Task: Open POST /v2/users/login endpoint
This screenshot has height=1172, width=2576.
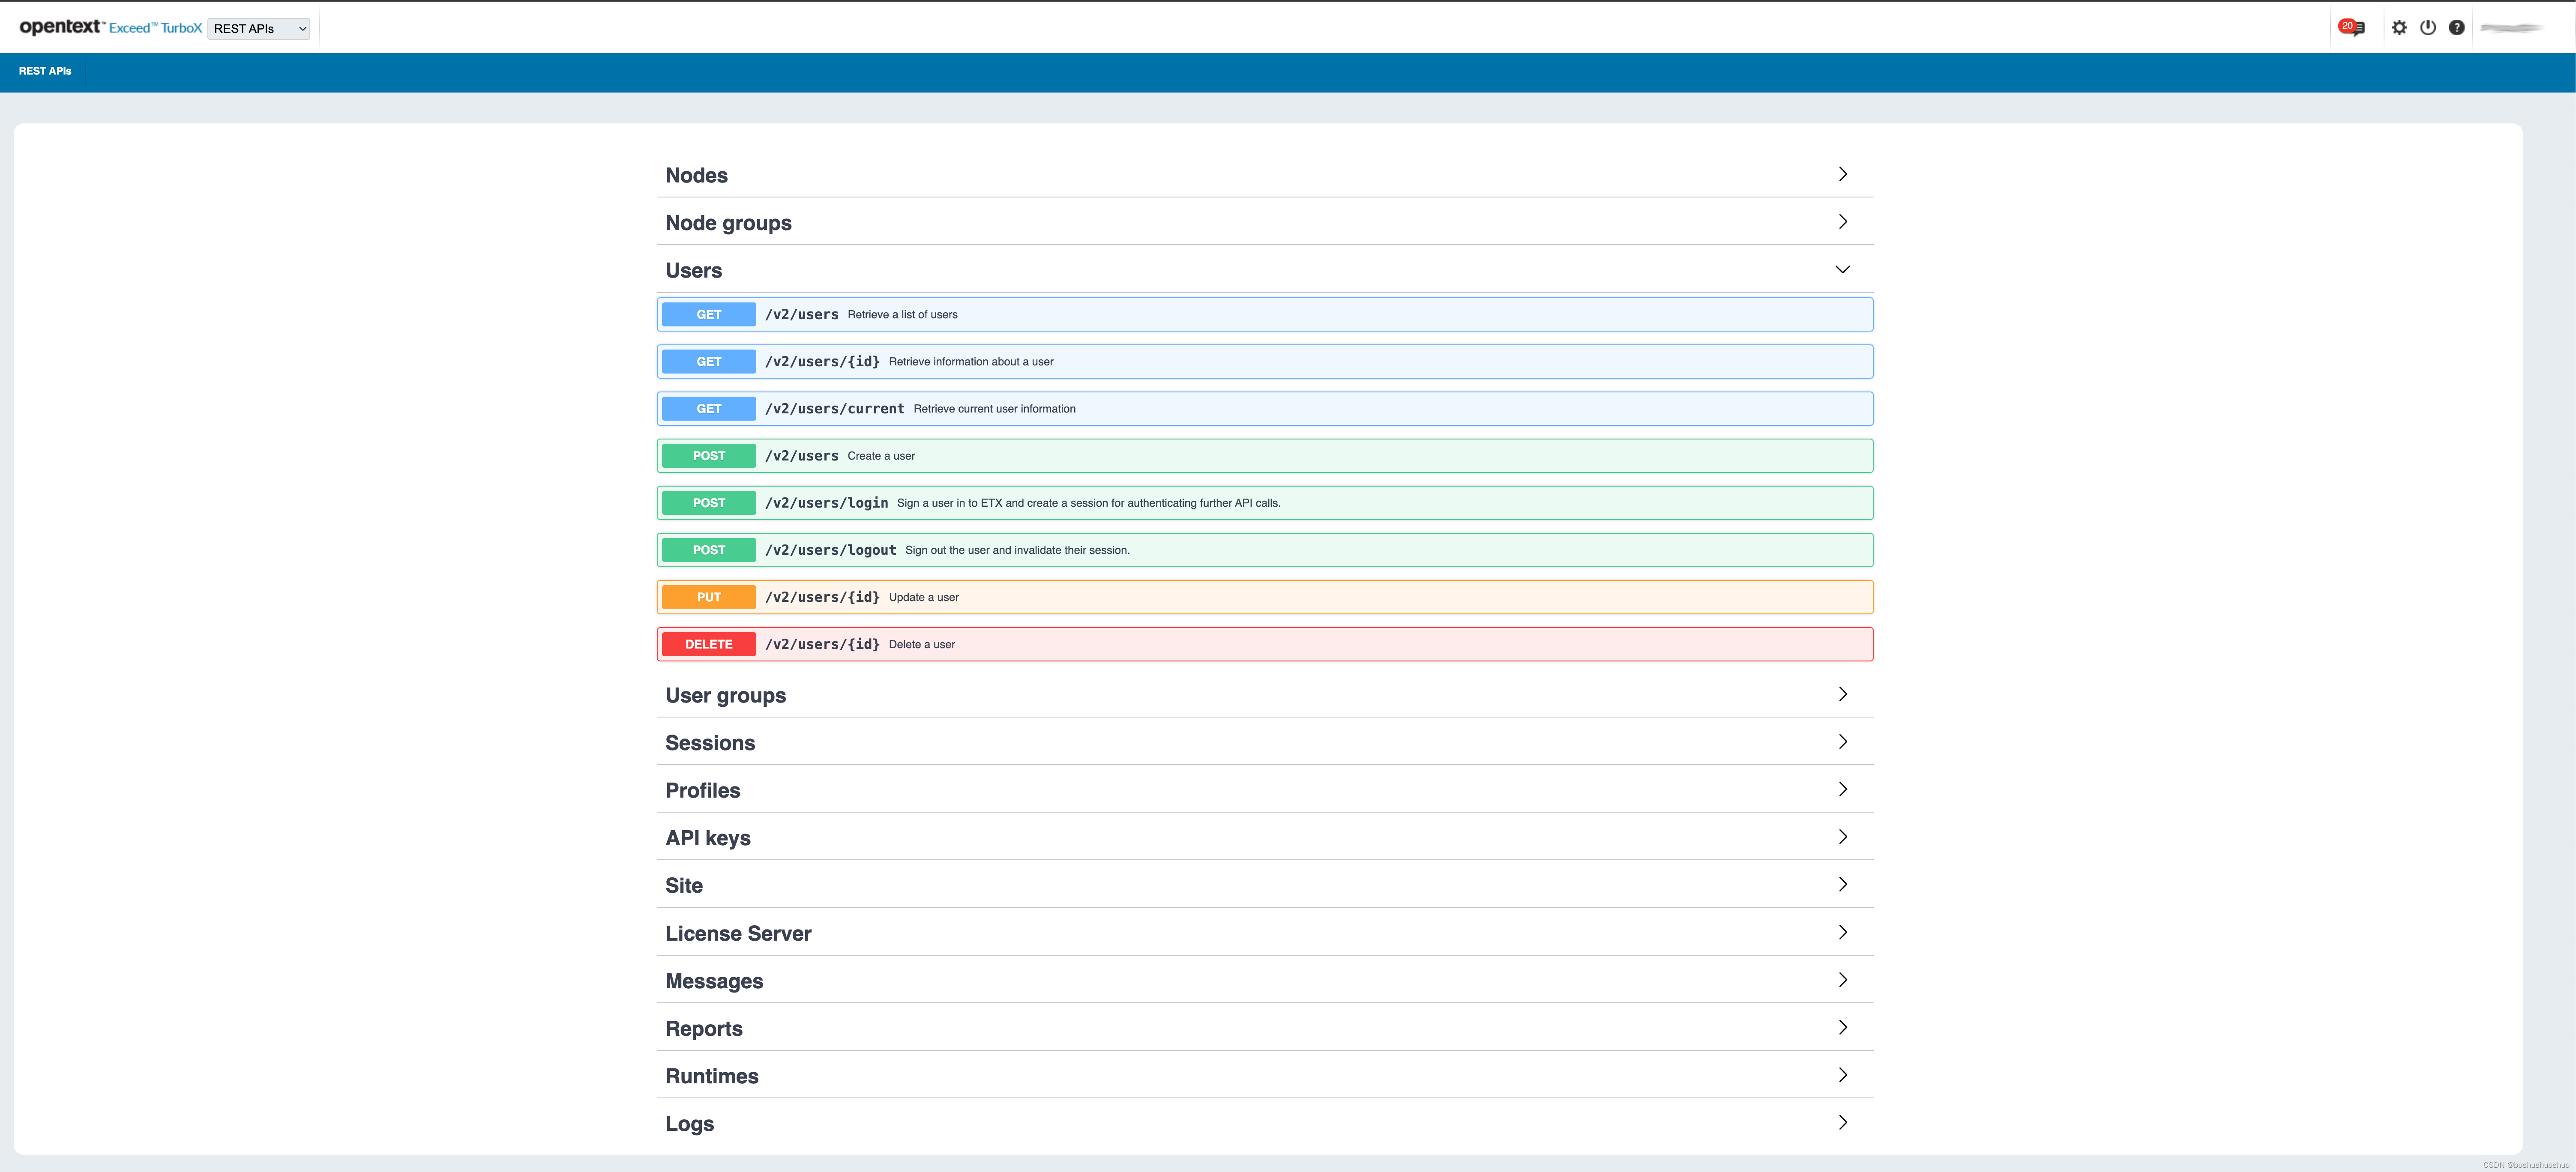Action: [1264, 503]
